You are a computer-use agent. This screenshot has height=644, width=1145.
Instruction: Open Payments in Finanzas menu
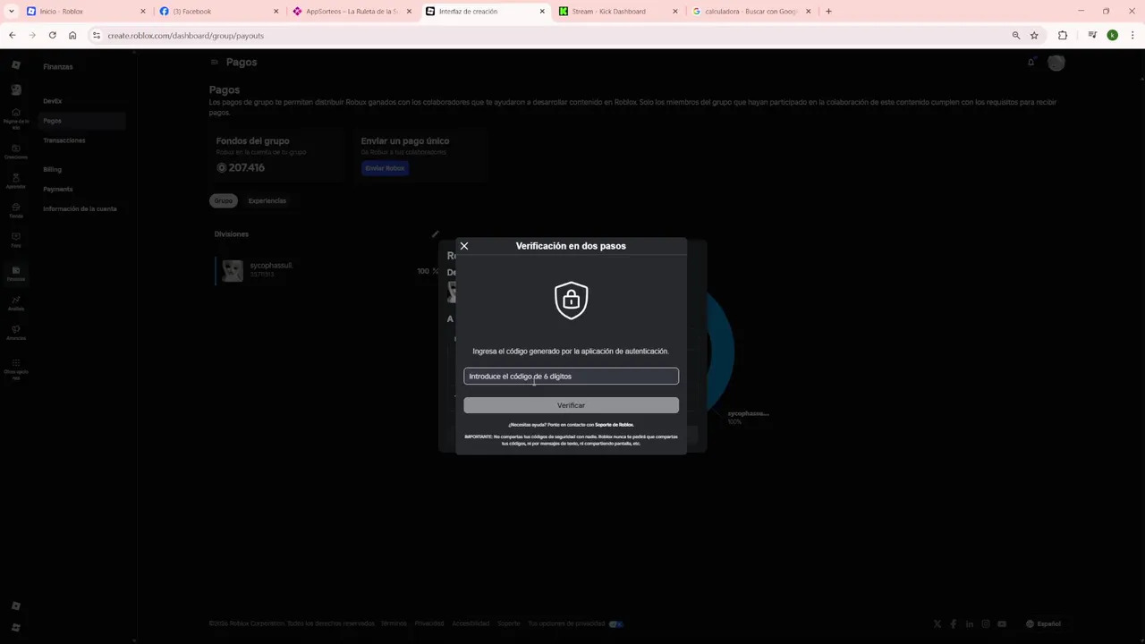tap(58, 189)
